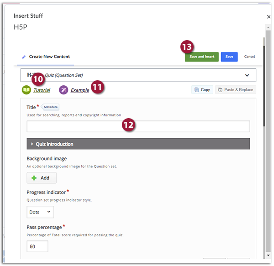Click the purple Example wand icon

pyautogui.click(x=63, y=90)
